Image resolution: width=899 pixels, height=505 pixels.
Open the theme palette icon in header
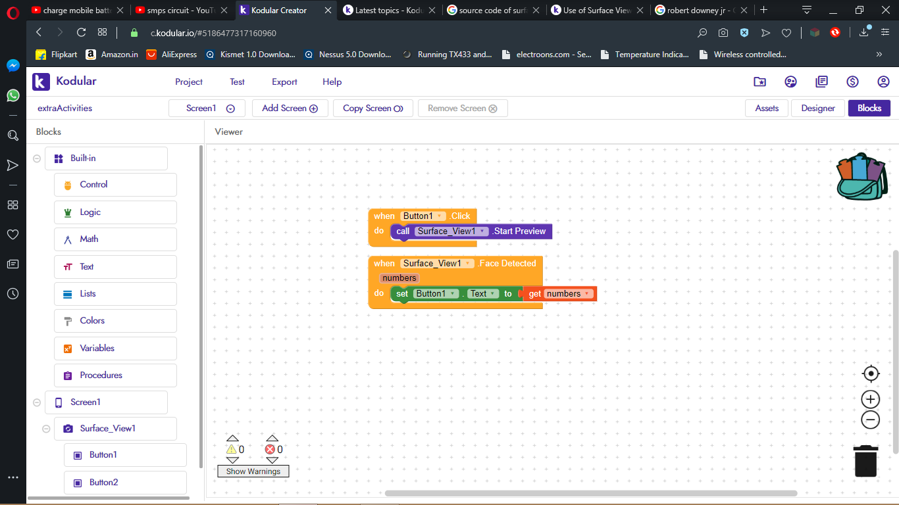[791, 82]
